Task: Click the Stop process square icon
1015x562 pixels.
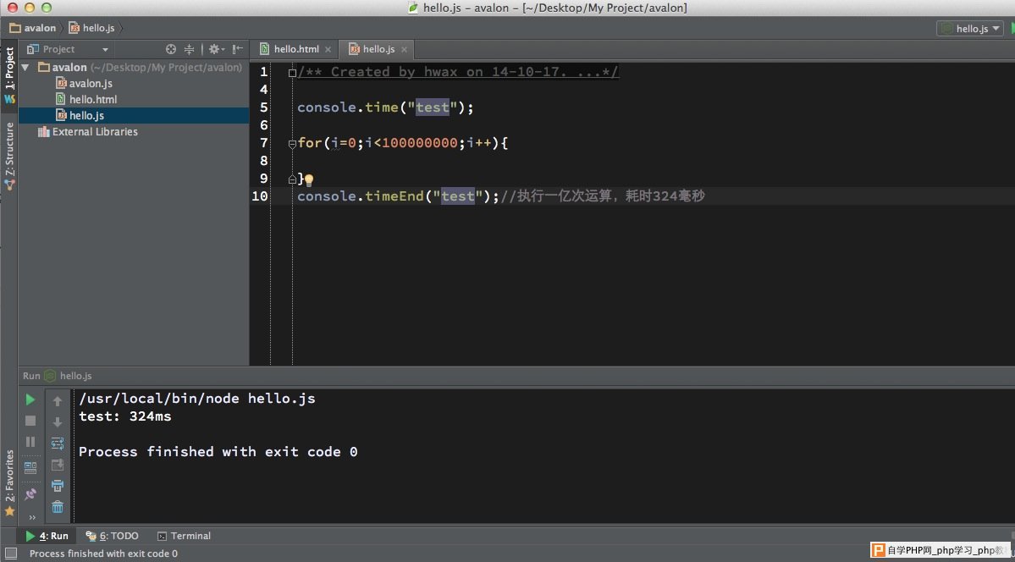Action: tap(30, 421)
